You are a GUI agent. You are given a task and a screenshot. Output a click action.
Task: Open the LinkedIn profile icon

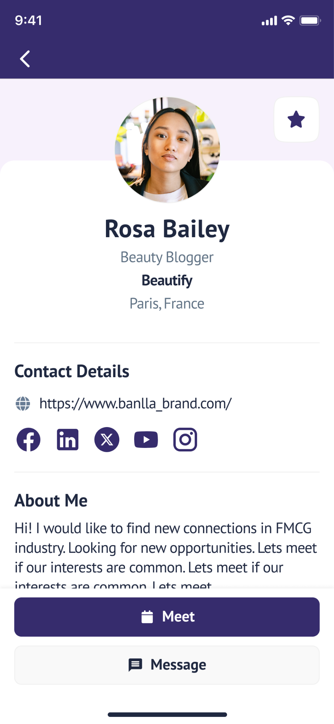click(x=68, y=440)
